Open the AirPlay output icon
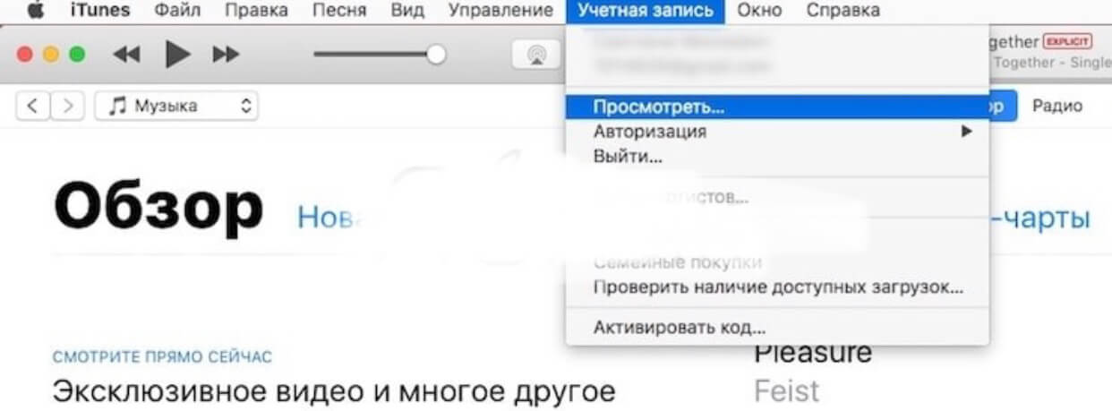 [x=536, y=55]
